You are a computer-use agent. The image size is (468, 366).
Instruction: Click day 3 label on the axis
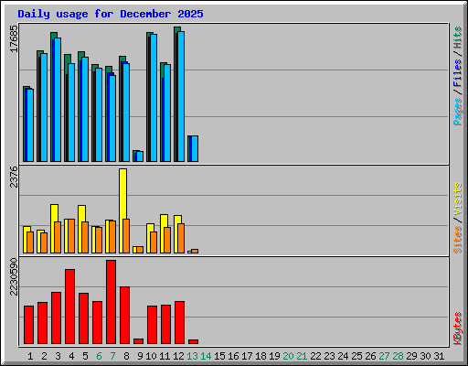tap(58, 356)
